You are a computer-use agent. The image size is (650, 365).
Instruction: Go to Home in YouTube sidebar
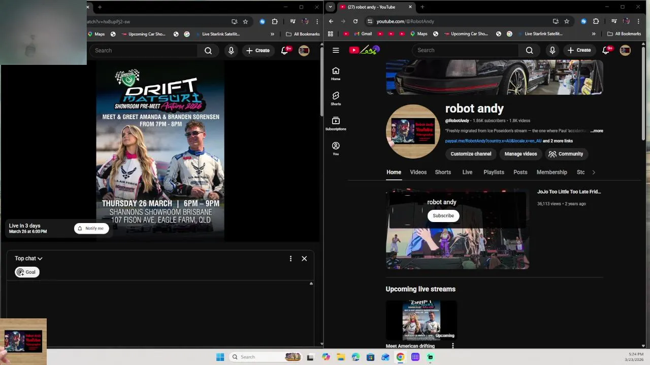pos(336,74)
